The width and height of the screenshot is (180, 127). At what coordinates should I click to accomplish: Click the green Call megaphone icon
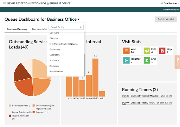point(147,51)
